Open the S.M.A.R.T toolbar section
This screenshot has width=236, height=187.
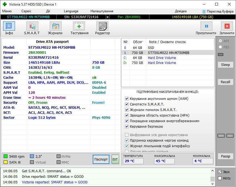(x=32, y=26)
